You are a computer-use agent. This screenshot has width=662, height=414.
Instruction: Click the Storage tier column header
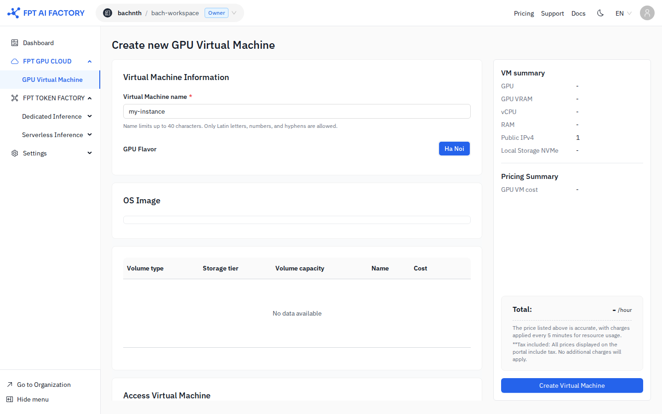(x=221, y=268)
